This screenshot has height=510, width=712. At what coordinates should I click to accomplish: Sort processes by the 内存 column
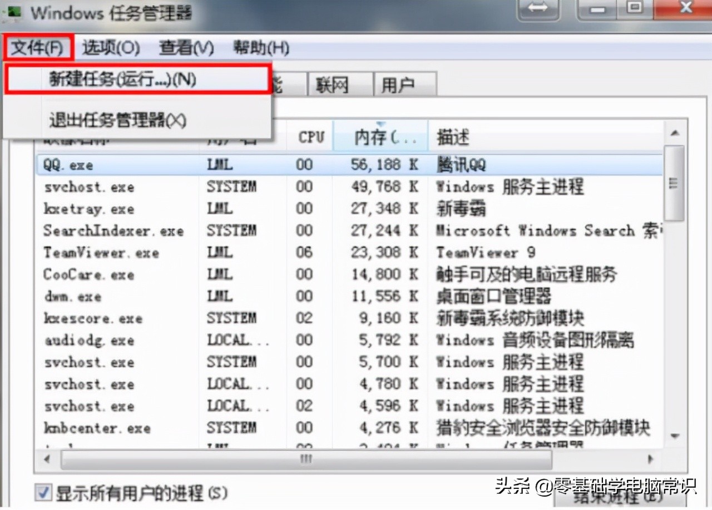pos(380,136)
